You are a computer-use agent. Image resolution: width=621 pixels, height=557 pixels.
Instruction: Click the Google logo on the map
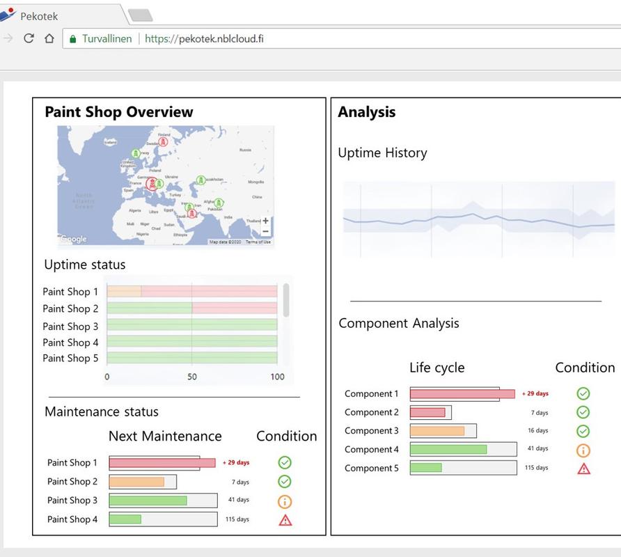pyautogui.click(x=73, y=239)
